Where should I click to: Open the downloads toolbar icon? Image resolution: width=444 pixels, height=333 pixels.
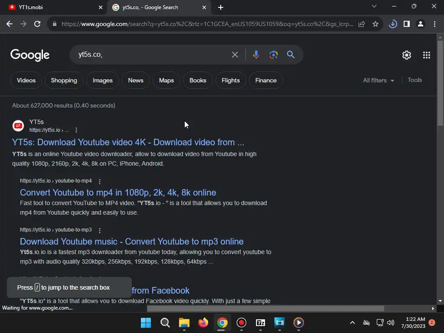(393, 24)
